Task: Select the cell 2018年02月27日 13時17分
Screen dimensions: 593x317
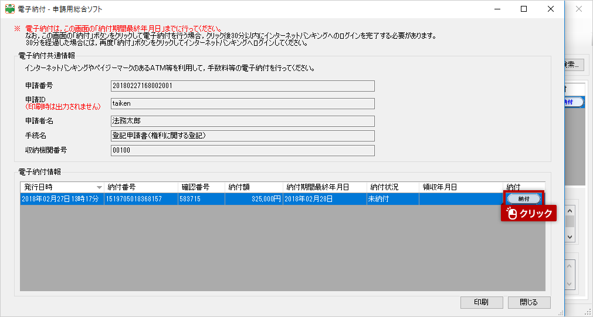Action: (x=62, y=199)
